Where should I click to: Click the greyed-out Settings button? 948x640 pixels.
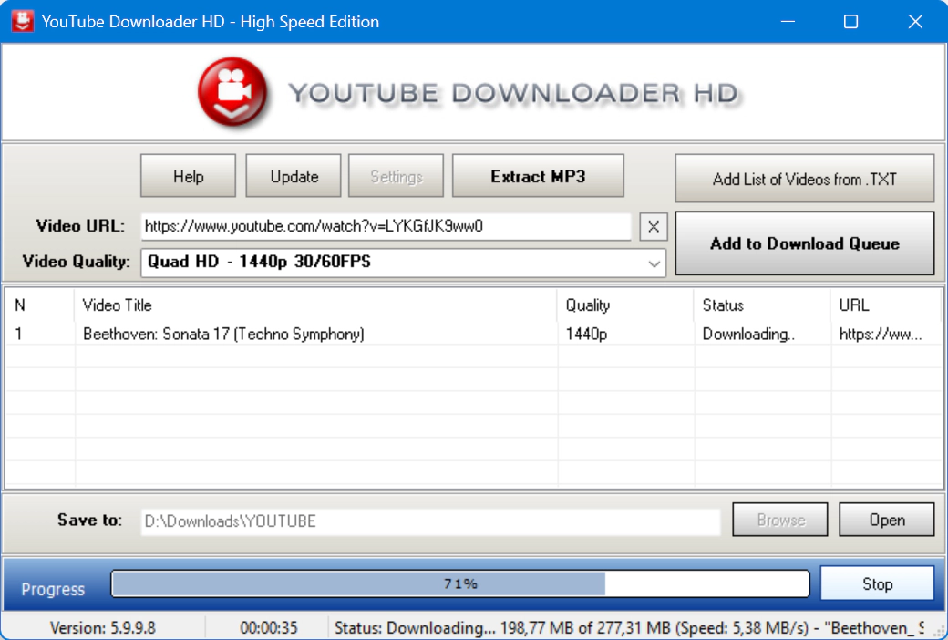pyautogui.click(x=396, y=176)
